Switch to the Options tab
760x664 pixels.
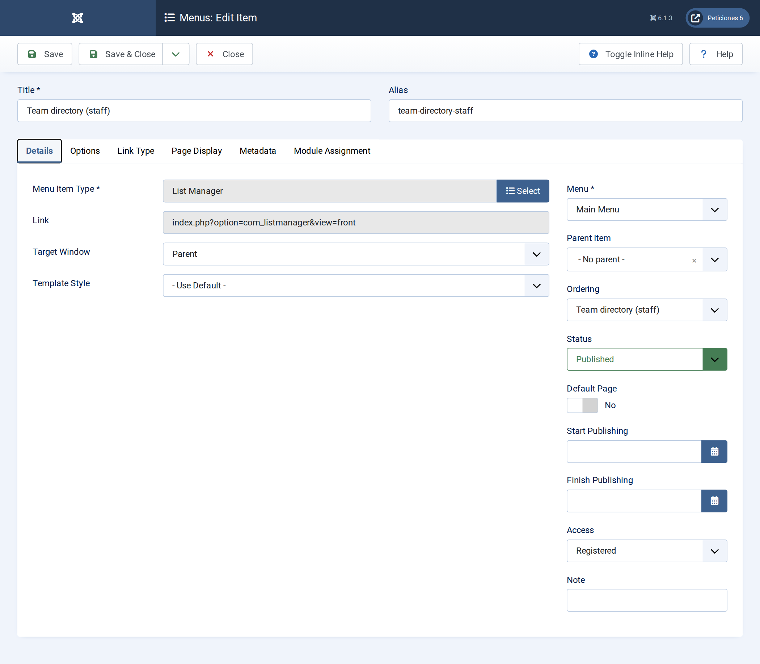(x=85, y=151)
